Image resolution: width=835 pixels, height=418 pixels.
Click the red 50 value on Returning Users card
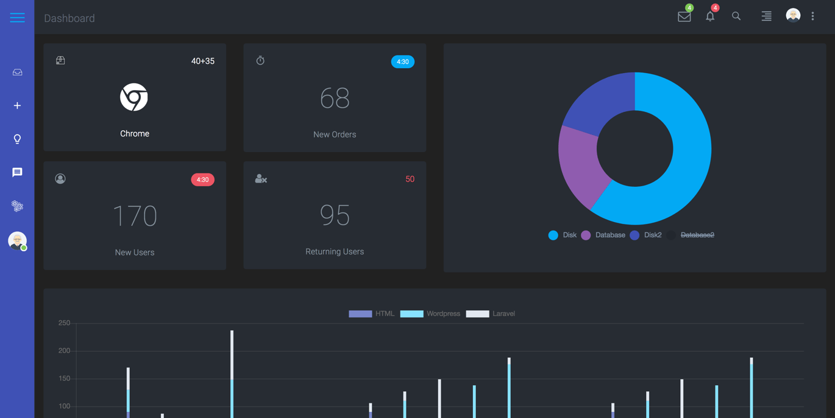pyautogui.click(x=410, y=179)
